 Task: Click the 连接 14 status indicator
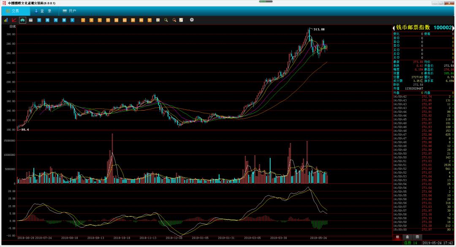pyautogui.click(x=411, y=243)
